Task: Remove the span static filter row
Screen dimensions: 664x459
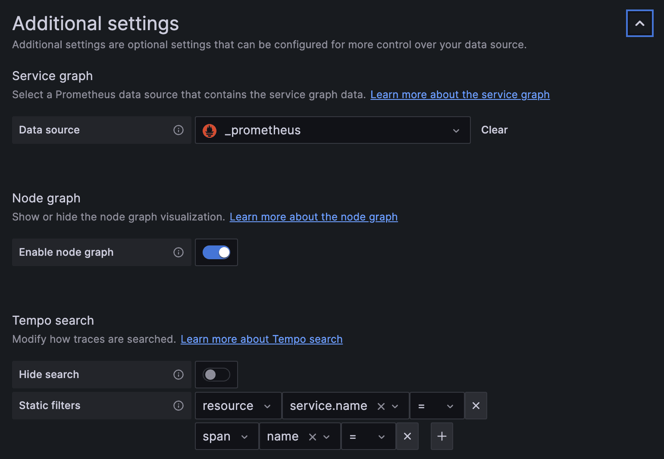Action: [x=407, y=436]
